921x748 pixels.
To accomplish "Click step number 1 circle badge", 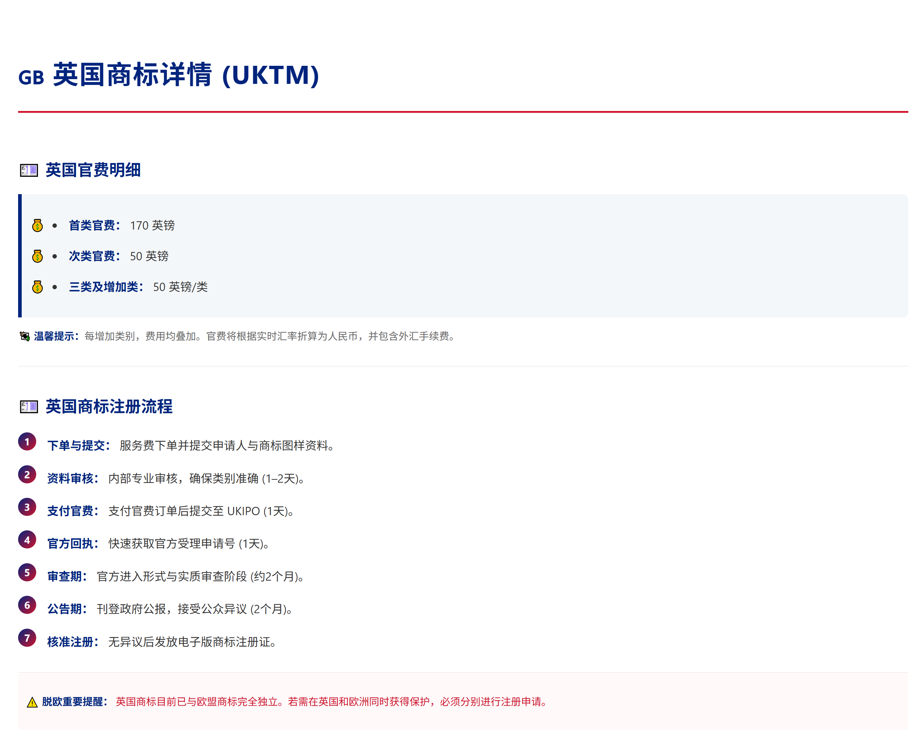I will click(27, 442).
